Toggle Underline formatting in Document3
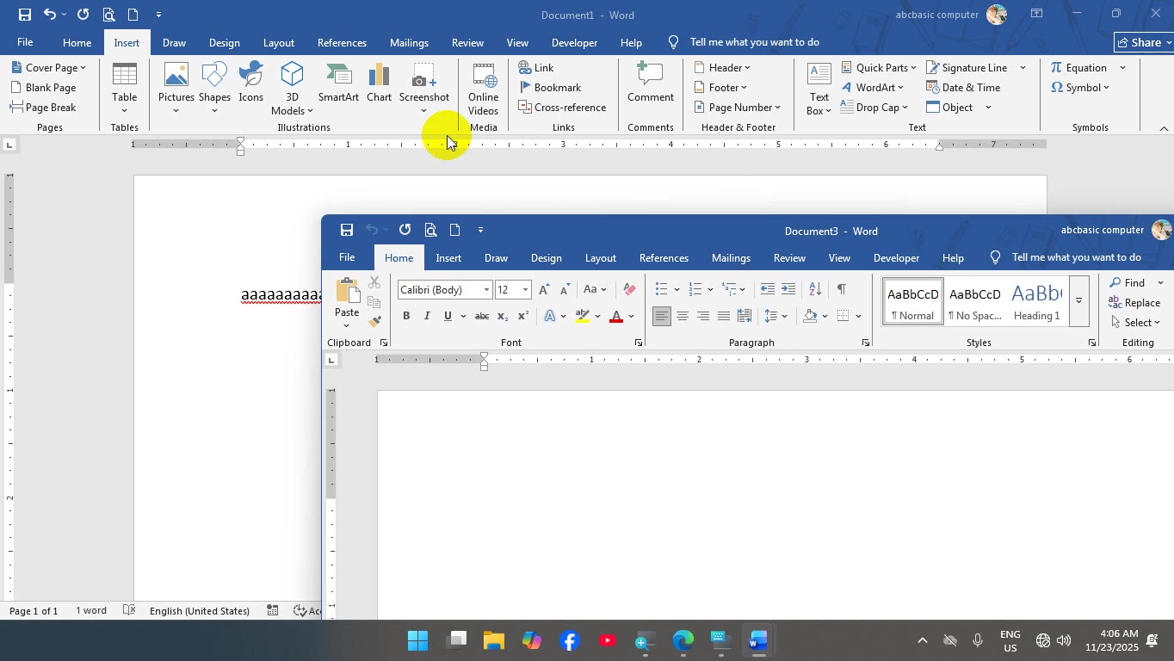 [x=448, y=317]
